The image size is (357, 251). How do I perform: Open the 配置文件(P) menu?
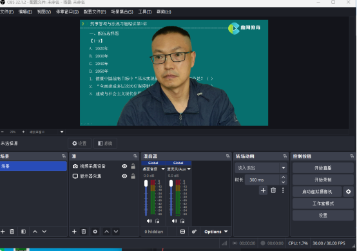[x=95, y=12]
